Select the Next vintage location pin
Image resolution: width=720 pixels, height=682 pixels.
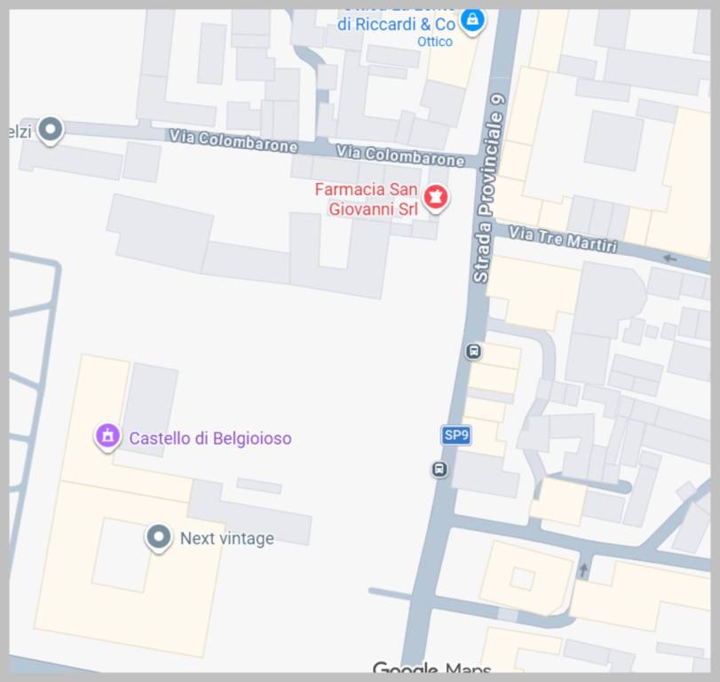[158, 537]
